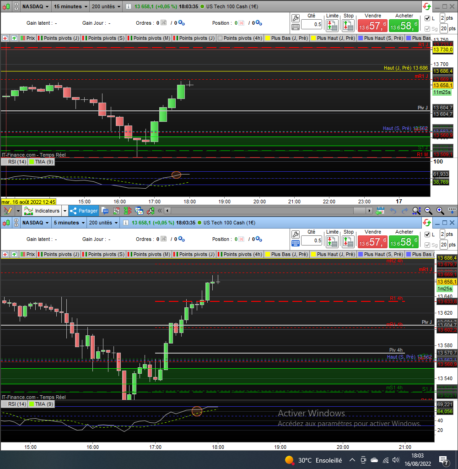Image resolution: width=458 pixels, height=469 pixels.
Task: Click yellow swatch of Plus Bas (J, Pré), bottom chart
Action: point(268,254)
